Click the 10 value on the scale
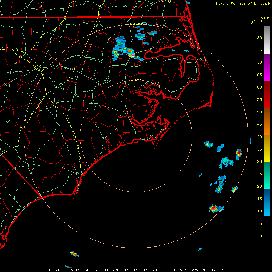Viewport: 272px width, 272px height. pyautogui.click(x=260, y=211)
